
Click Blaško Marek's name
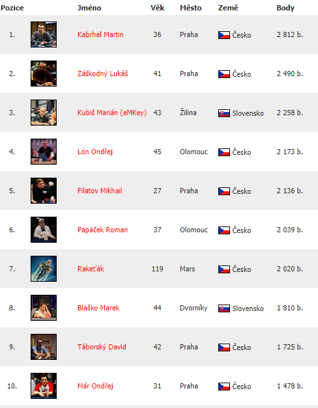click(98, 308)
